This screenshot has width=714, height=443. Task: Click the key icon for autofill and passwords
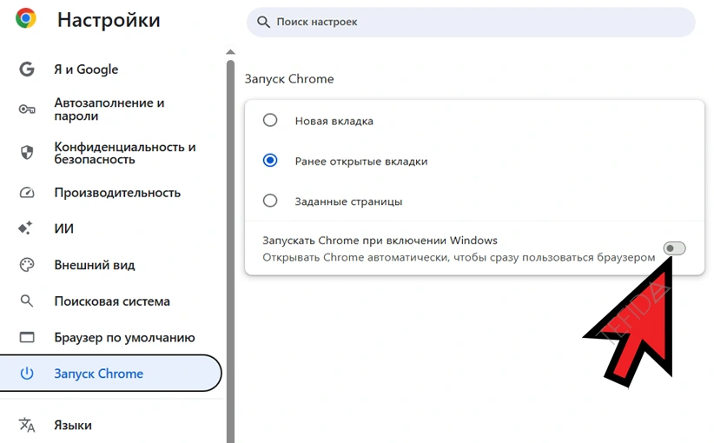26,109
